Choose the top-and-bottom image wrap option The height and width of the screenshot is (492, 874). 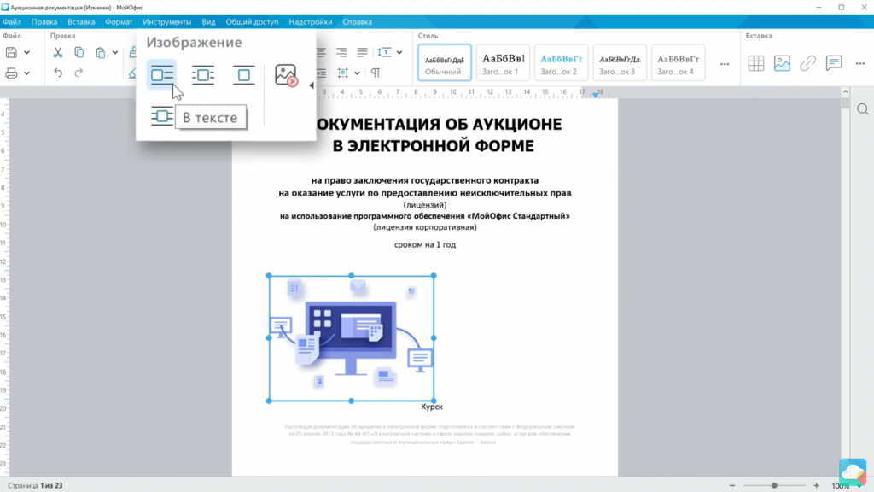[243, 75]
